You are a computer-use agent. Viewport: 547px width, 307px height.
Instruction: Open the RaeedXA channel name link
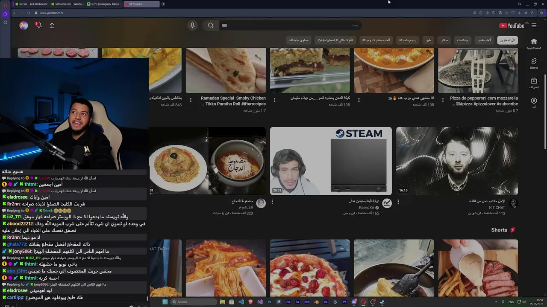click(366, 208)
